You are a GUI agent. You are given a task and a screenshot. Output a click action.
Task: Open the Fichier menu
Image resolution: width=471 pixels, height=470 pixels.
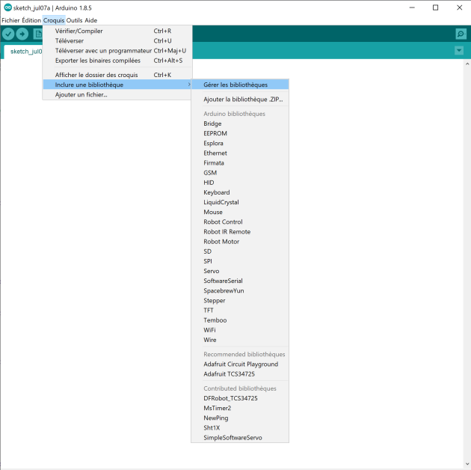[10, 20]
